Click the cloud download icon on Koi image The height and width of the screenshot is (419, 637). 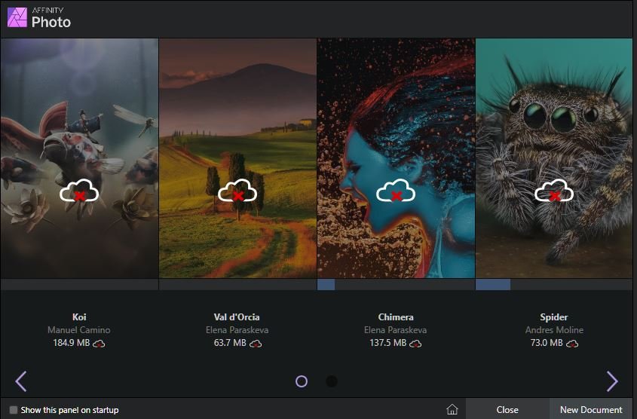tap(79, 191)
